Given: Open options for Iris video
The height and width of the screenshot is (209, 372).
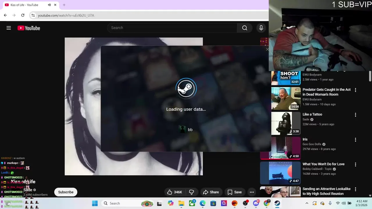Looking at the screenshot, I should (x=355, y=140).
